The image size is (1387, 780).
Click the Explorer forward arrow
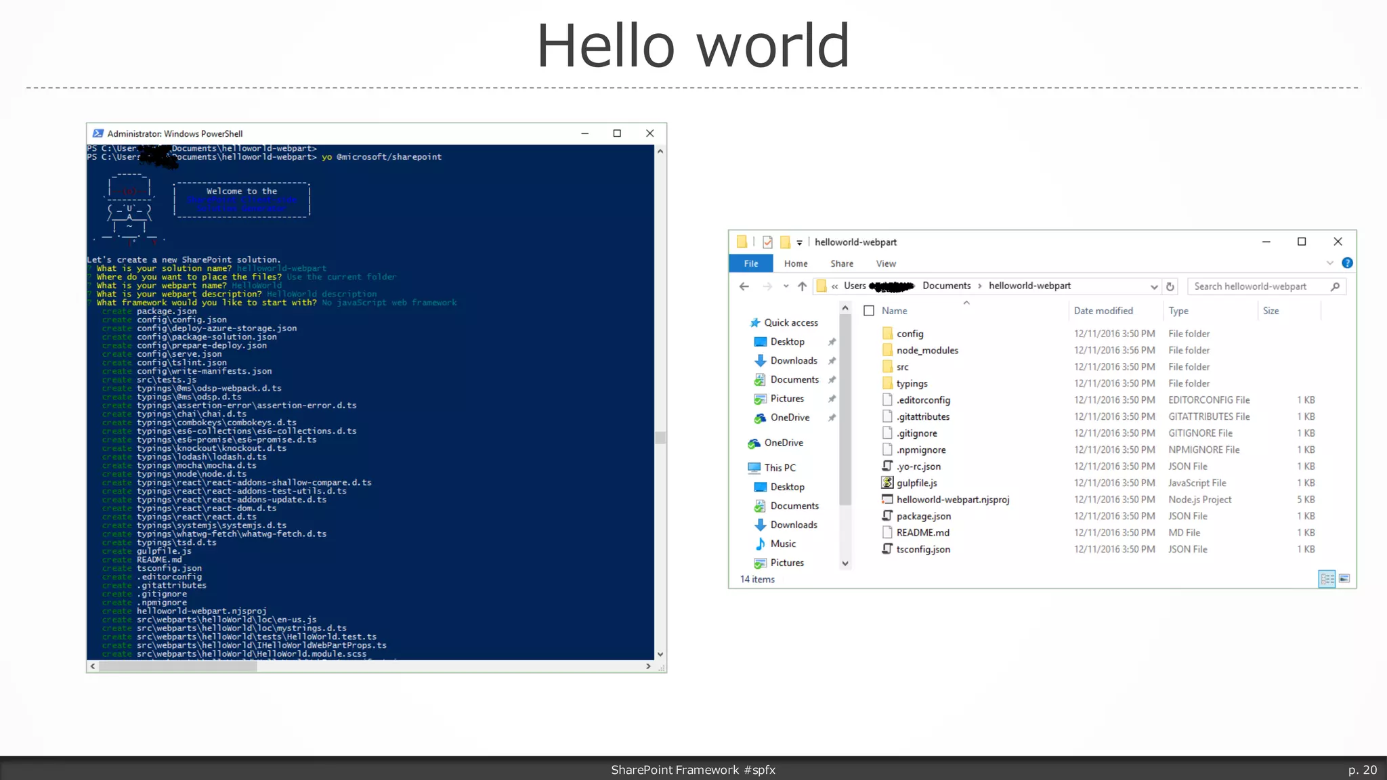pyautogui.click(x=767, y=286)
